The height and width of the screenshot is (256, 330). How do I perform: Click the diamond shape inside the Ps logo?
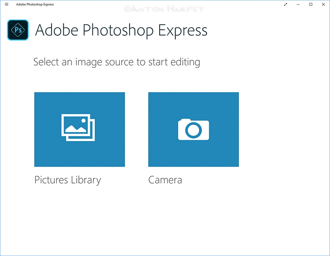pos(18,30)
